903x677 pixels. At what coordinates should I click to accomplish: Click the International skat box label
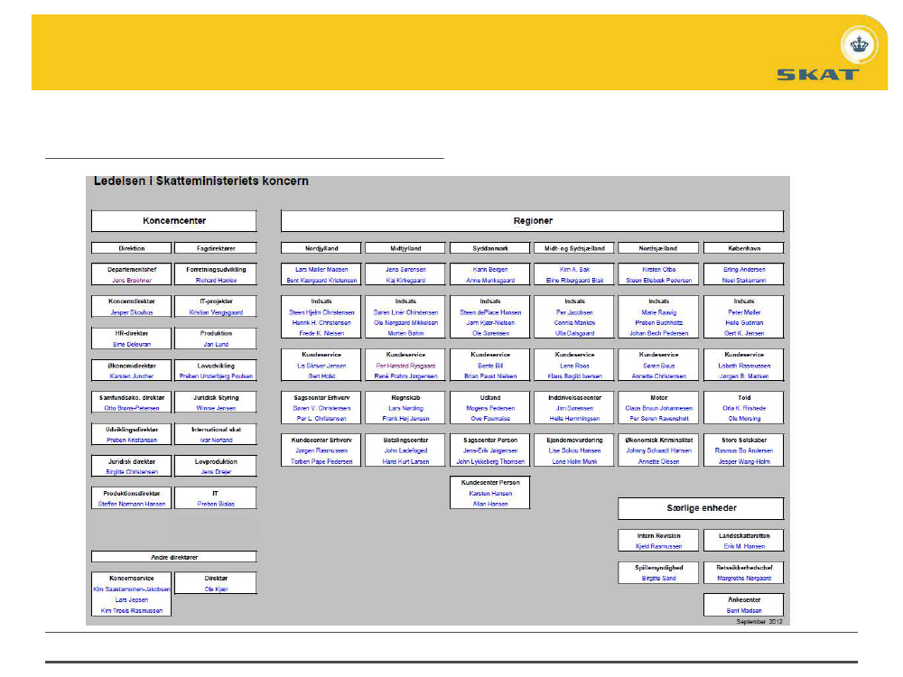(x=216, y=430)
